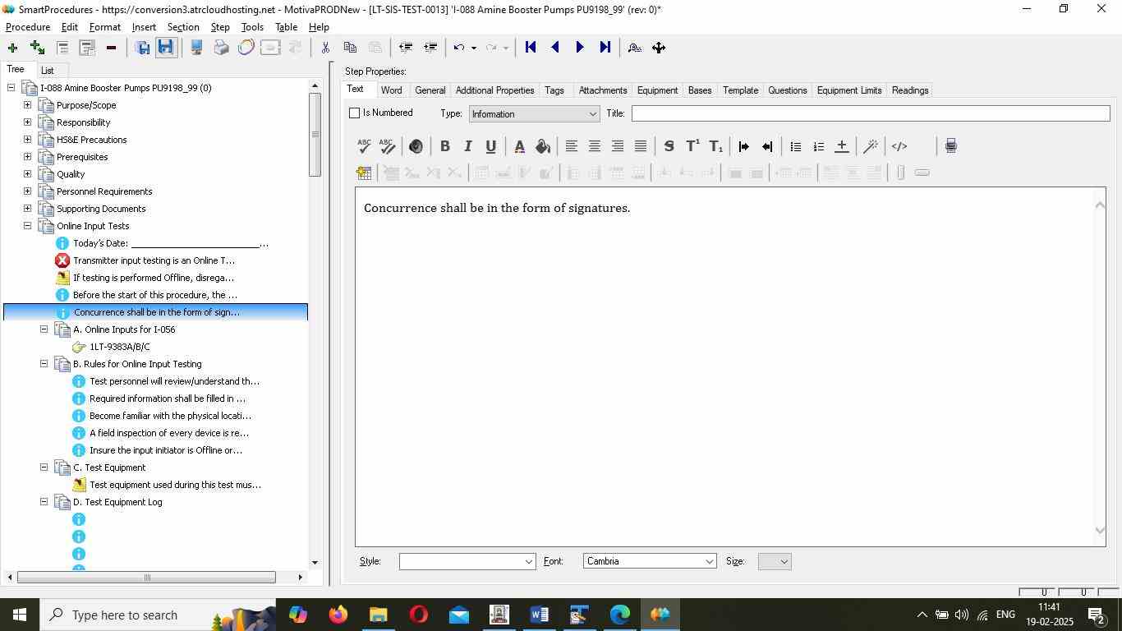Collapse the B. Rules for Online Input Testing node
This screenshot has width=1122, height=631.
44,364
